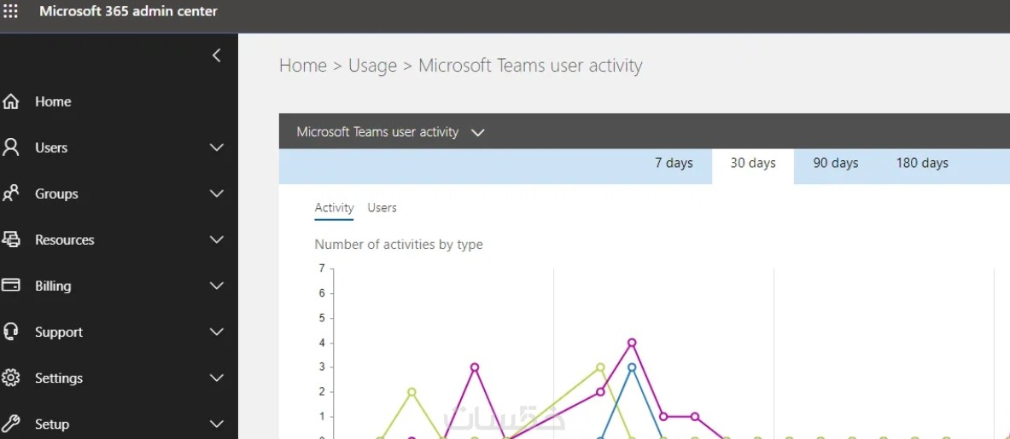Image resolution: width=1010 pixels, height=439 pixels.
Task: Click the Groups people icon
Action: tap(11, 194)
